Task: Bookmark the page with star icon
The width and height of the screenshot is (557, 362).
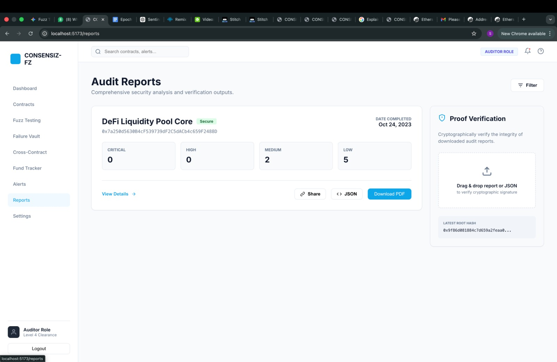Action: click(474, 33)
